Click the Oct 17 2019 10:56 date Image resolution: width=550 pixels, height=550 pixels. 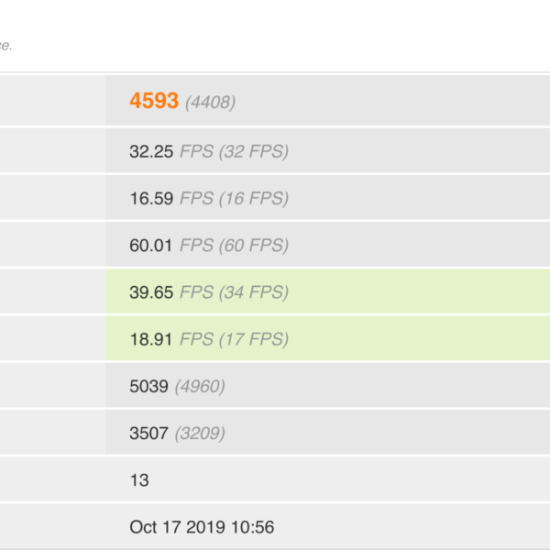coord(202,527)
